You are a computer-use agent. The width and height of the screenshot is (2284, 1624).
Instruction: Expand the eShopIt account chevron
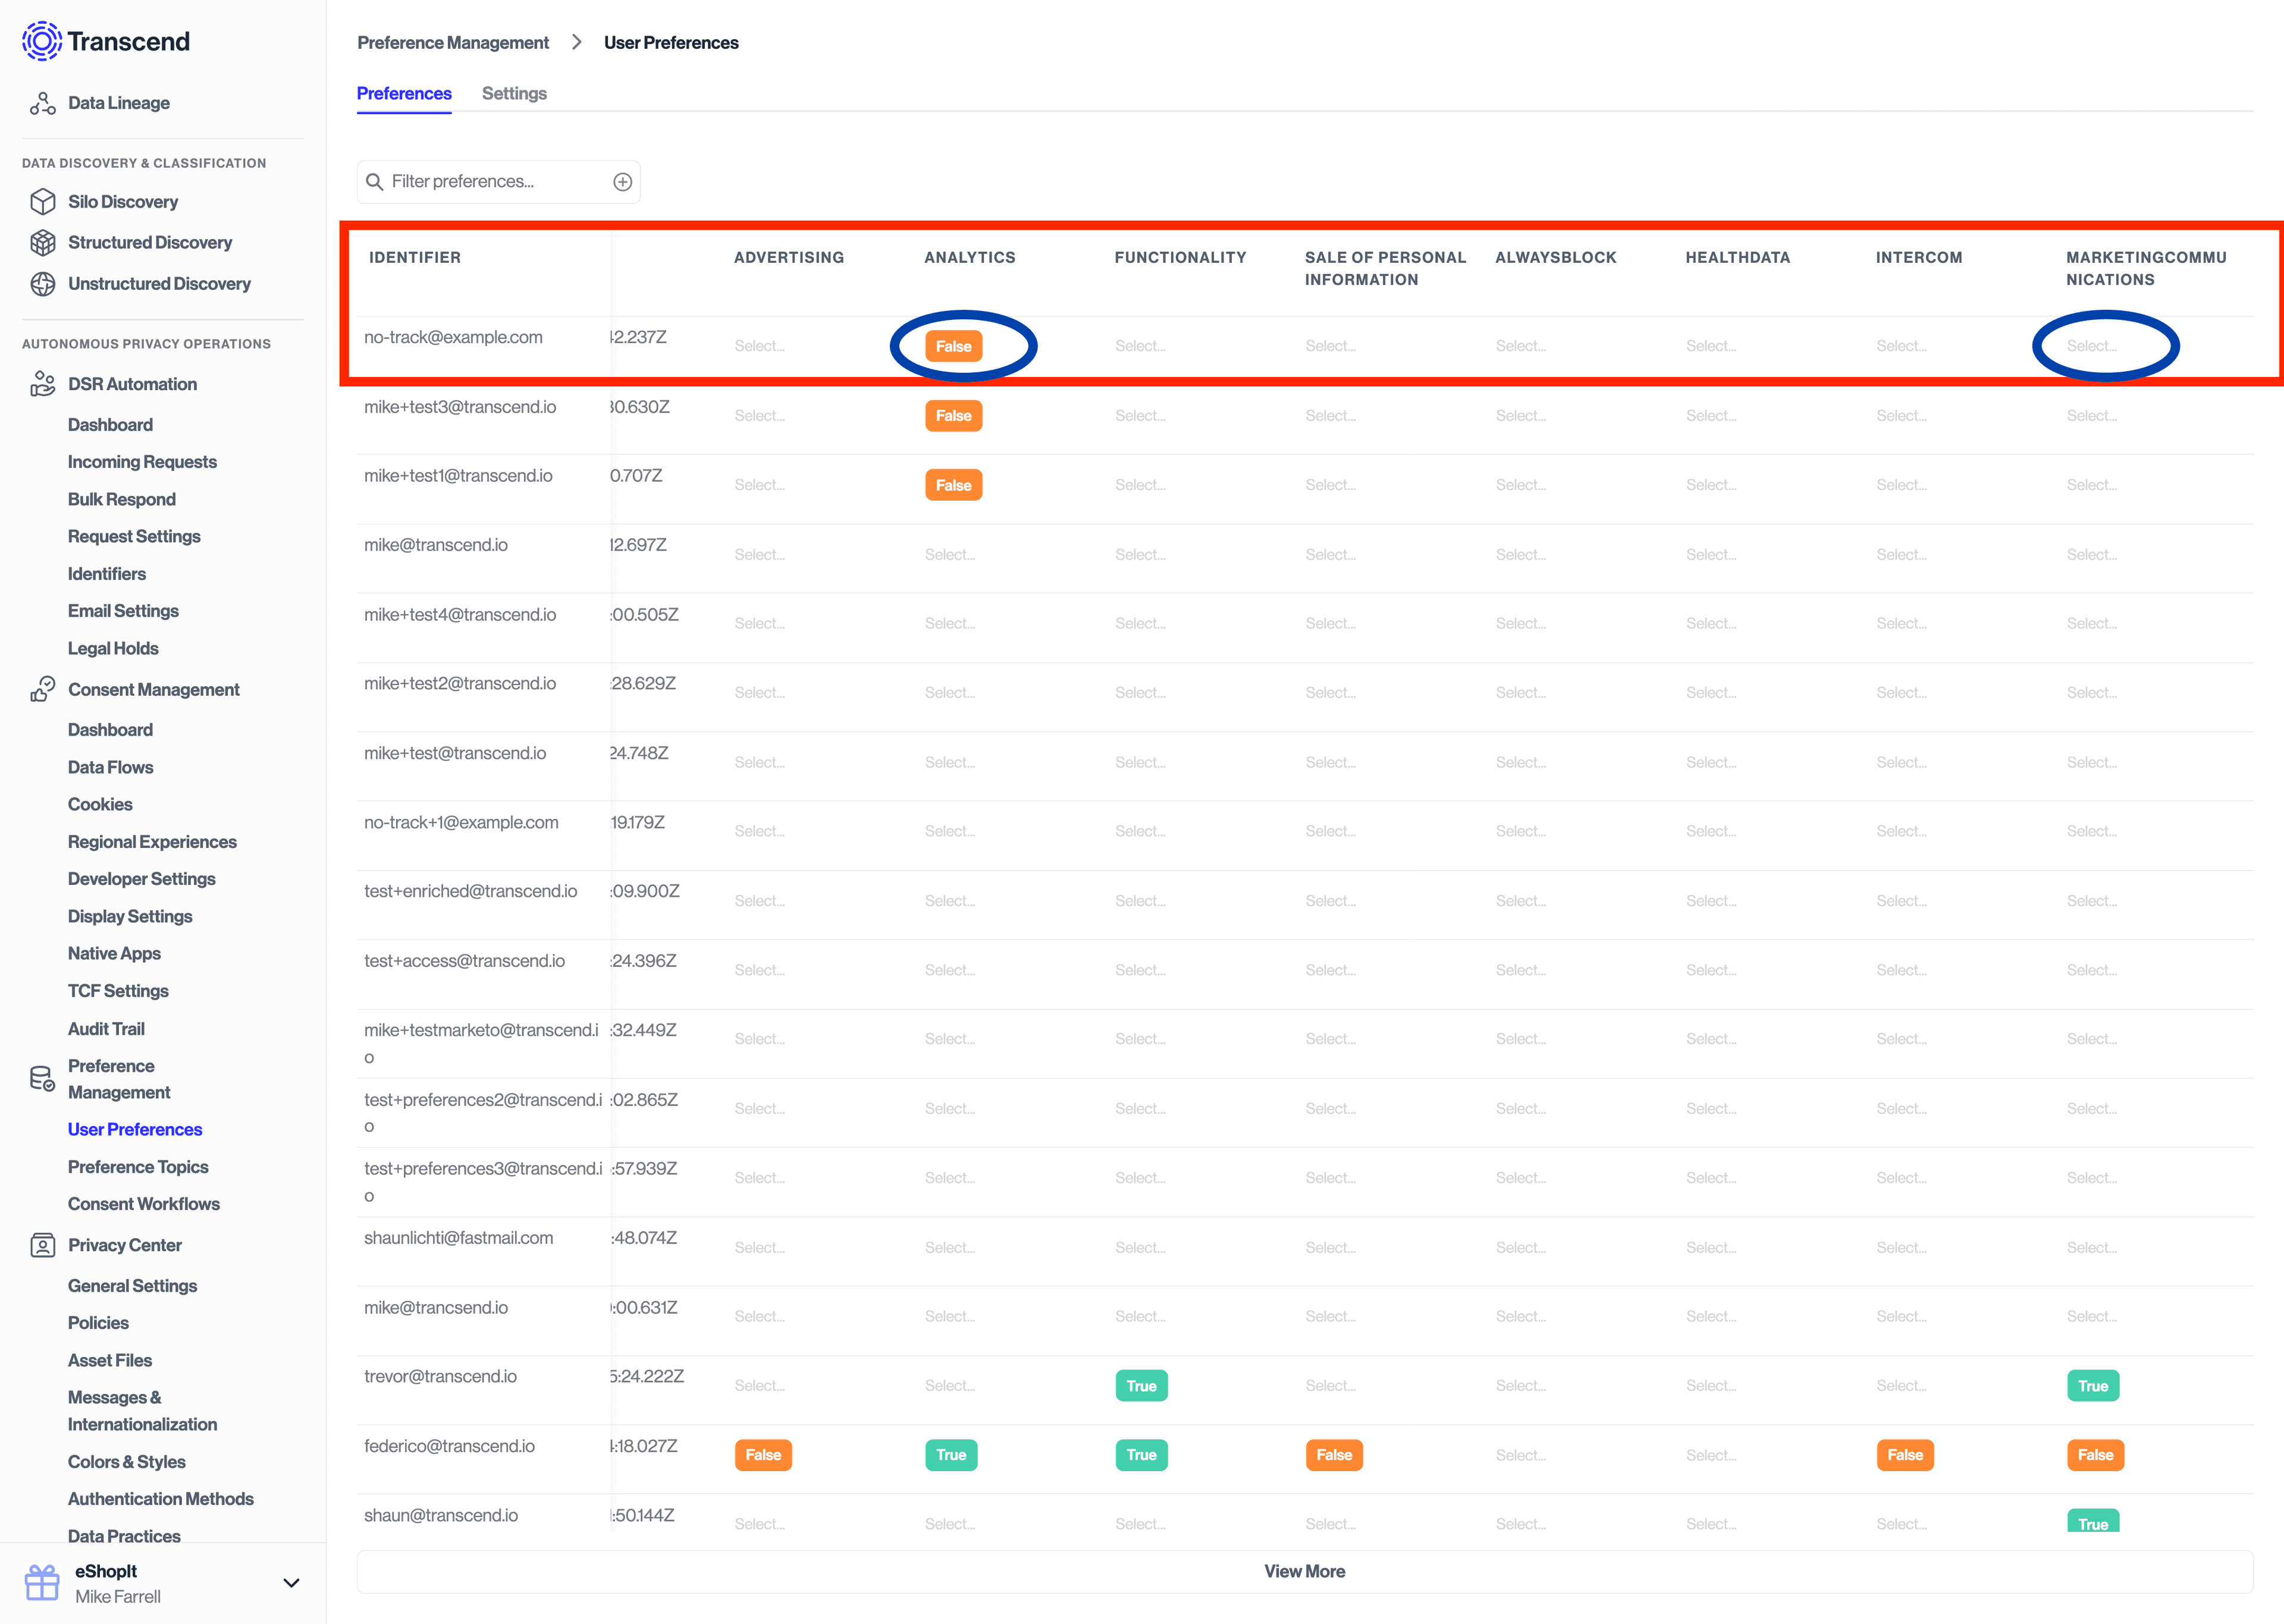tap(291, 1583)
